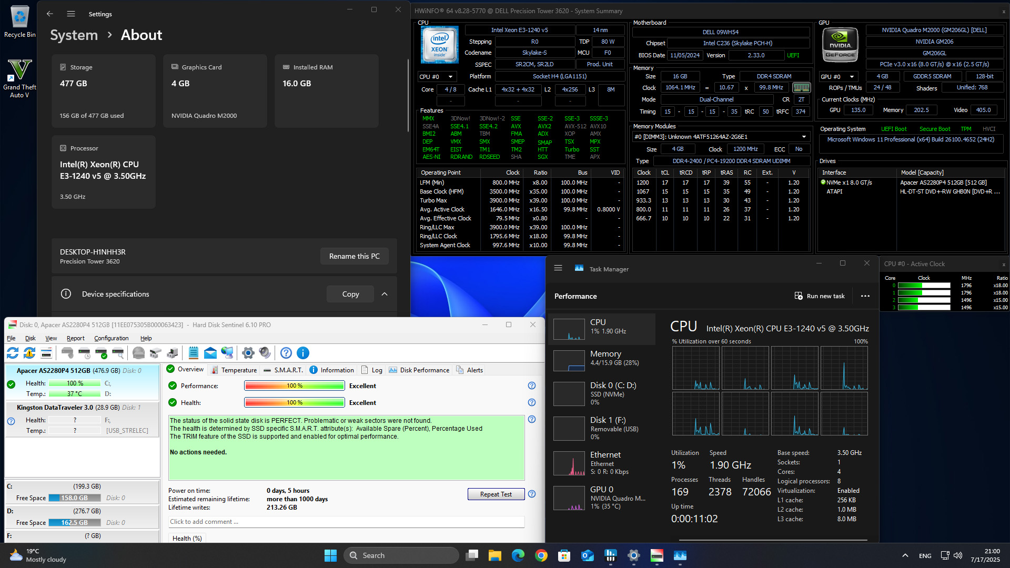Select Kingston DataTraveler 3.0 in the disk list
The height and width of the screenshot is (568, 1010).
(x=54, y=407)
